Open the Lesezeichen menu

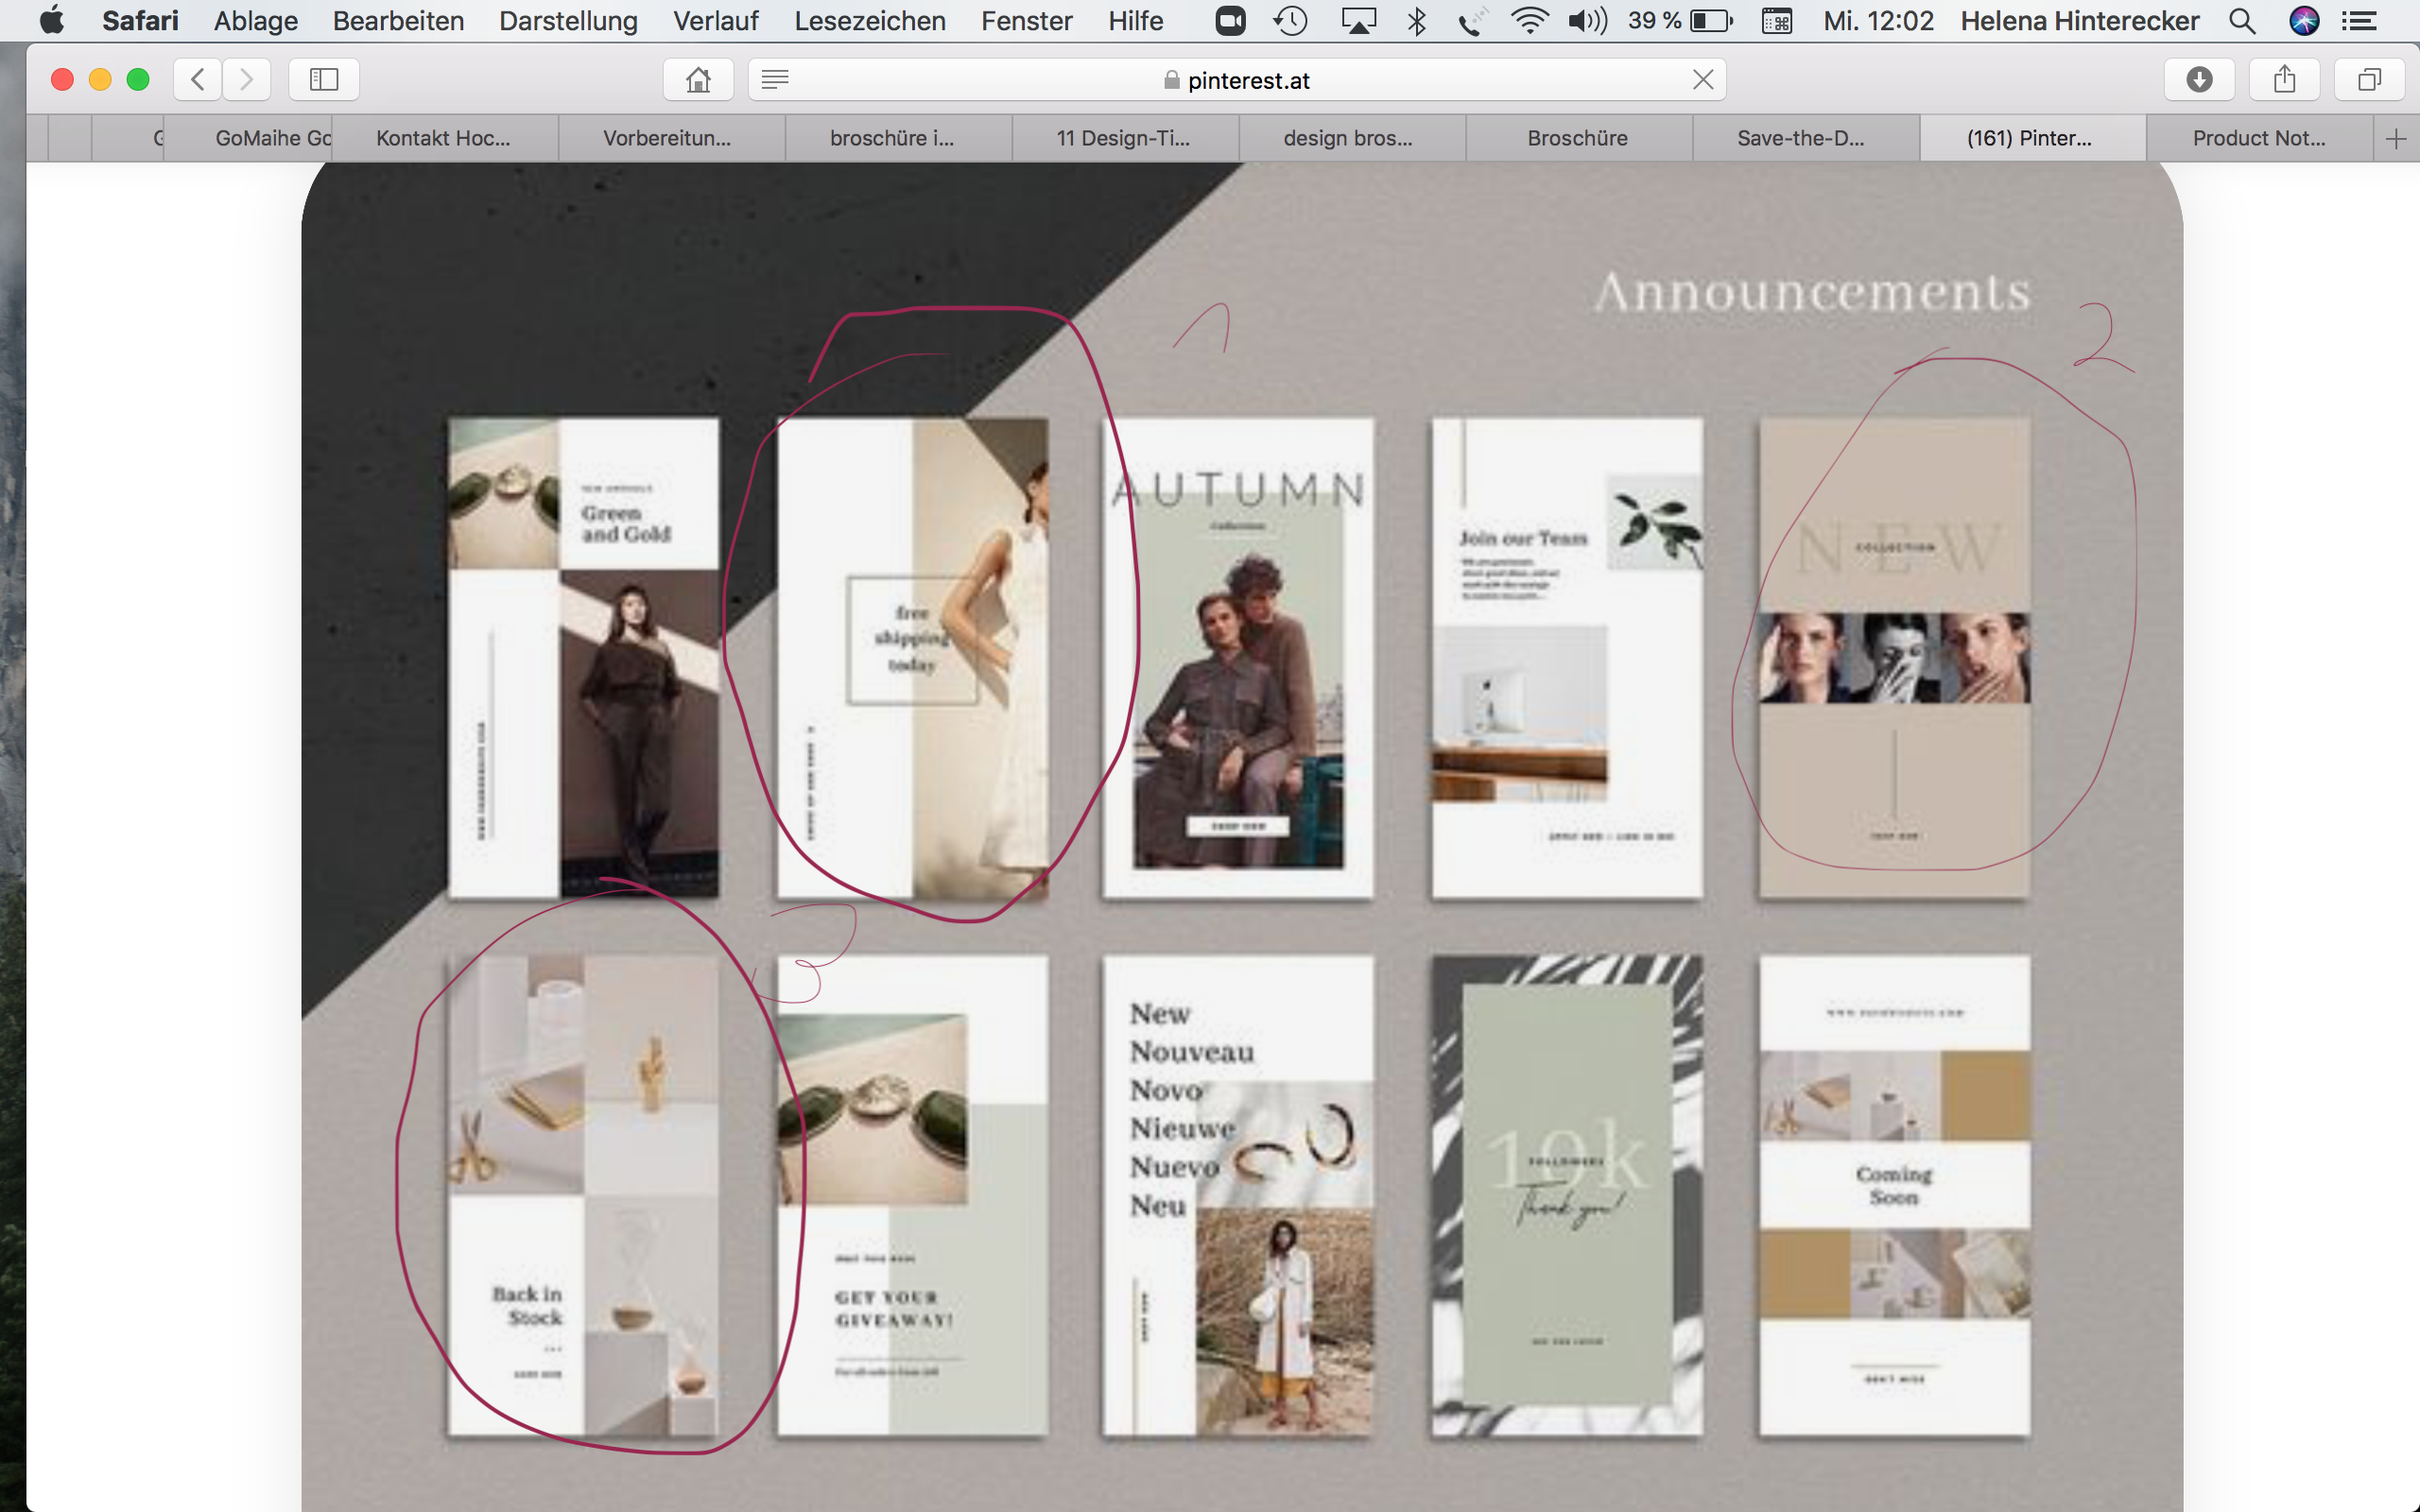click(x=869, y=20)
